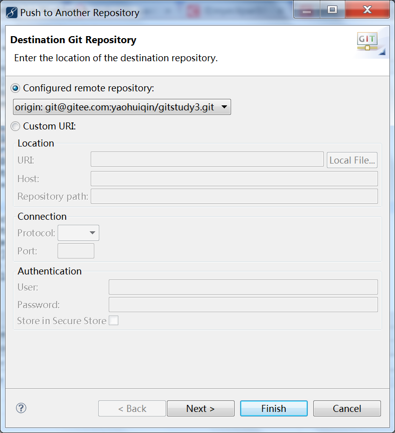Click the Finish button
Screen dimensions: 395x433
point(274,408)
